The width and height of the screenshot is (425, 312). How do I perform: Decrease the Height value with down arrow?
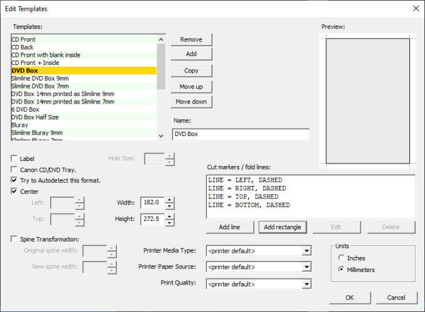pyautogui.click(x=169, y=223)
